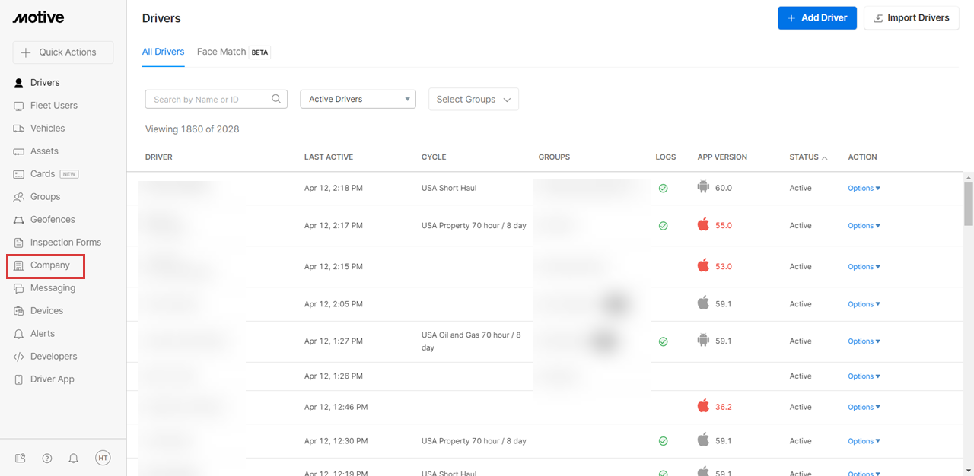Click "USA Oil and Gas 70 hour / 8 day" cell

coord(471,341)
